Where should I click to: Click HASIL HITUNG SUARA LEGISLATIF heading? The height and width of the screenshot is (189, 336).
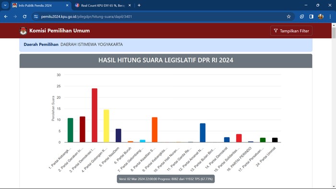pos(166,60)
